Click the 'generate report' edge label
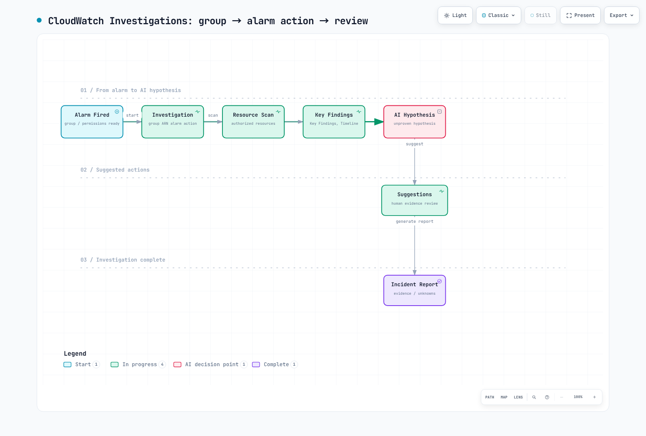The image size is (646, 436). click(x=415, y=222)
